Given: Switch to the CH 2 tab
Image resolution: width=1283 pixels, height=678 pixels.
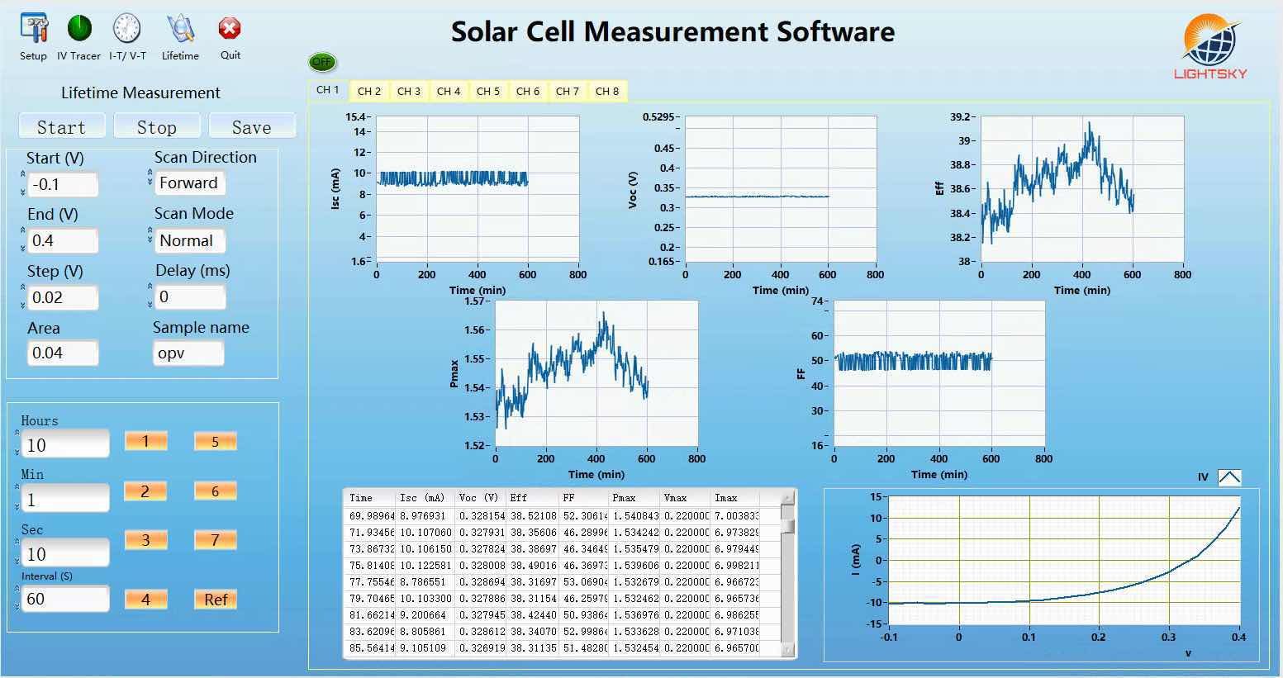Looking at the screenshot, I should click(x=369, y=91).
